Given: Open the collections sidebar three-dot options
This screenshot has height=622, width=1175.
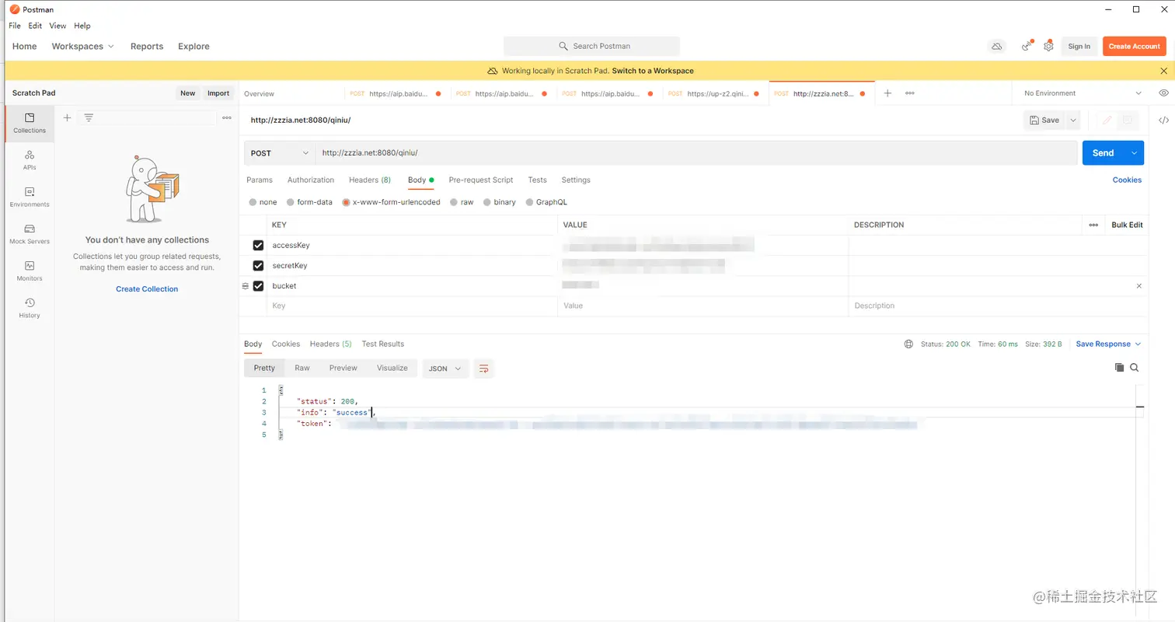Looking at the screenshot, I should coord(227,117).
